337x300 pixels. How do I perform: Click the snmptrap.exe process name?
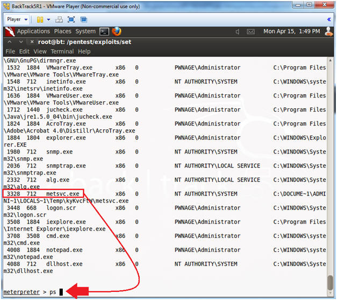66,166
